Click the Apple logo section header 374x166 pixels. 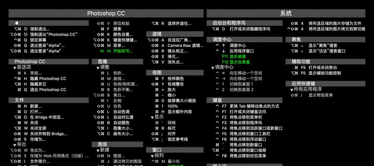coord(49,23)
